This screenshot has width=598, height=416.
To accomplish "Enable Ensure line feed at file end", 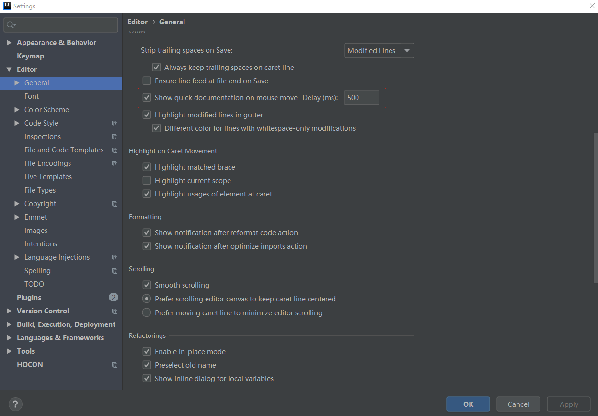I will [147, 81].
